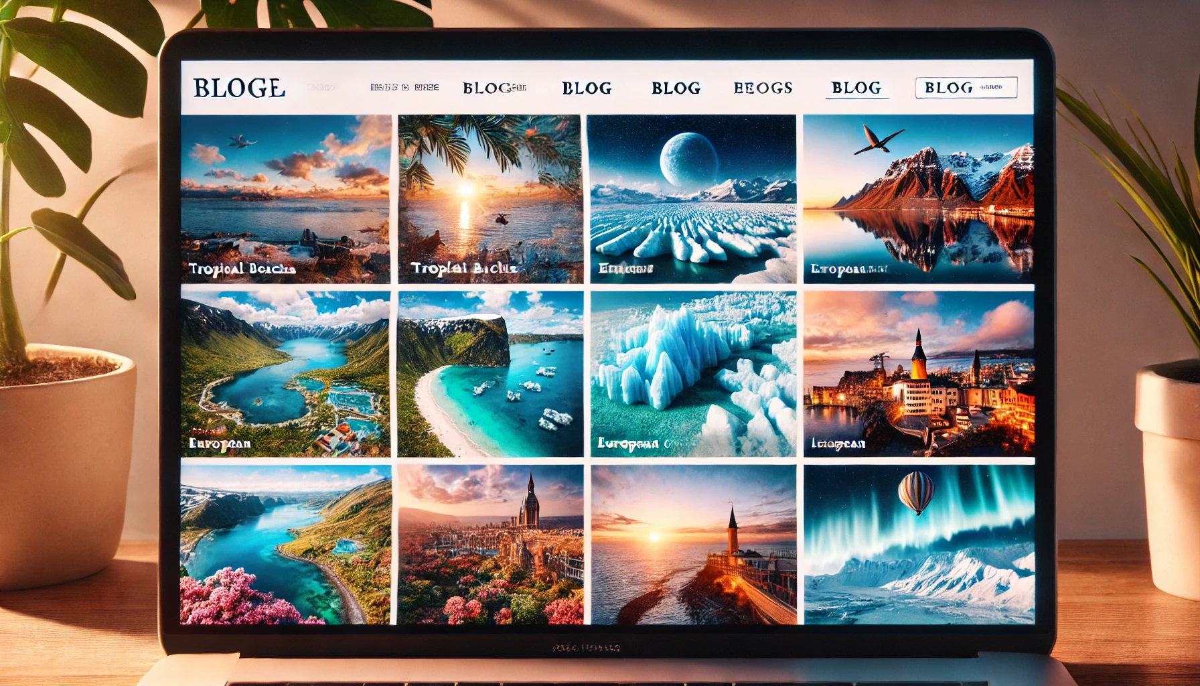This screenshot has width=1200, height=686.
Task: Open the BEOGS navigation item
Action: pos(763,88)
